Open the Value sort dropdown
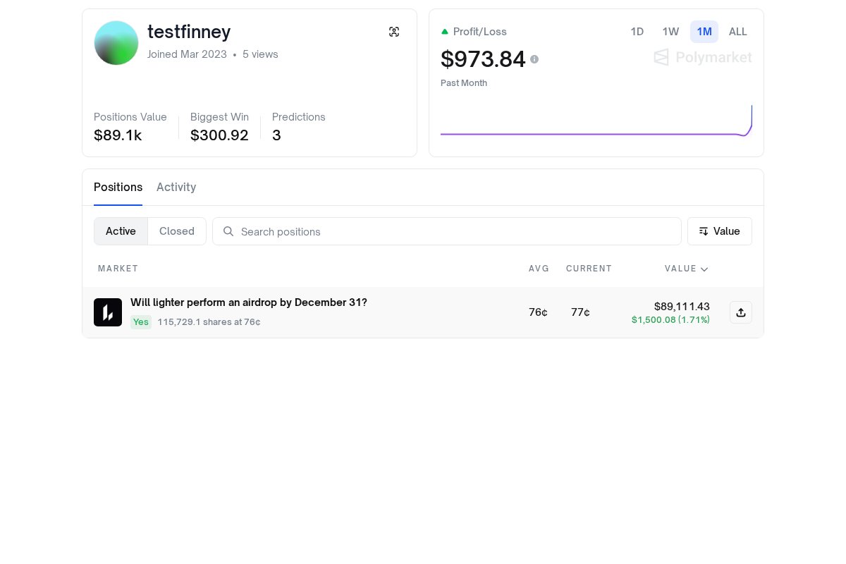The height and width of the screenshot is (564, 846). coord(719,231)
